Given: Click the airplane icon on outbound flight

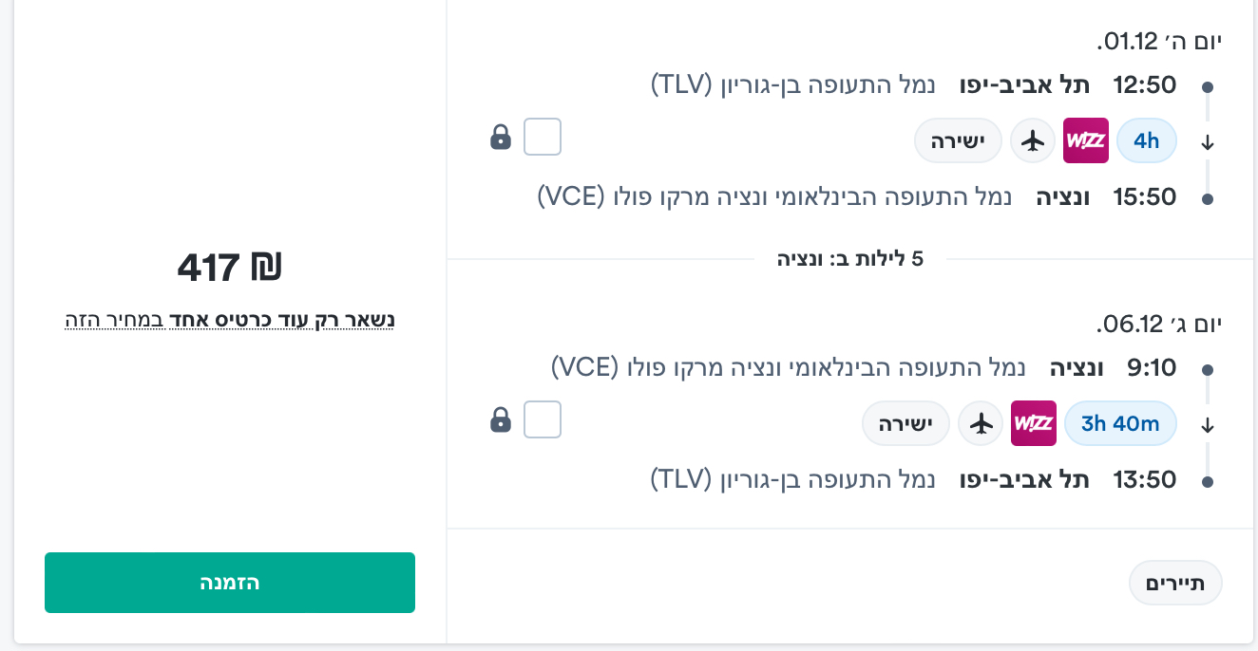Looking at the screenshot, I should [x=1033, y=141].
